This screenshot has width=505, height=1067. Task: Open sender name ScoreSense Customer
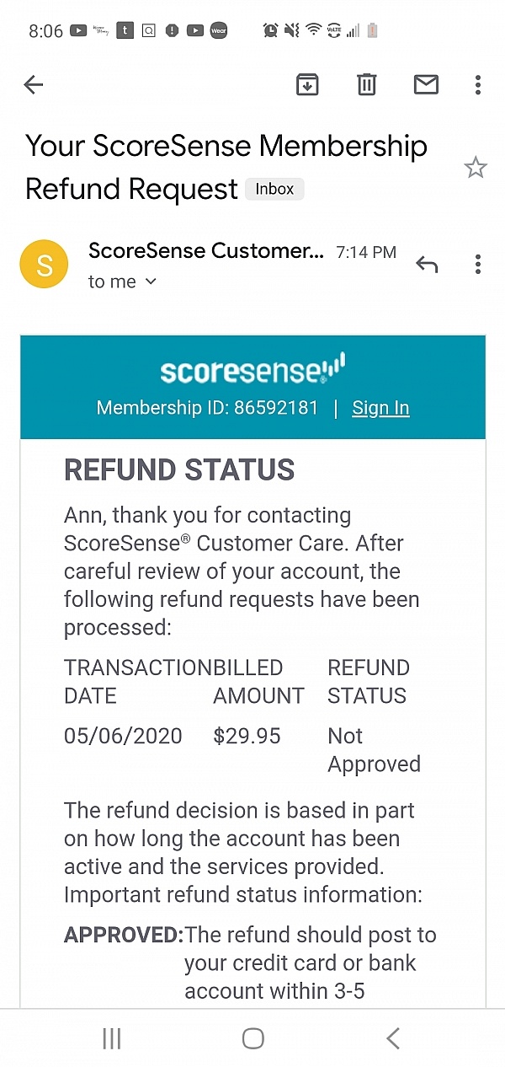point(205,251)
